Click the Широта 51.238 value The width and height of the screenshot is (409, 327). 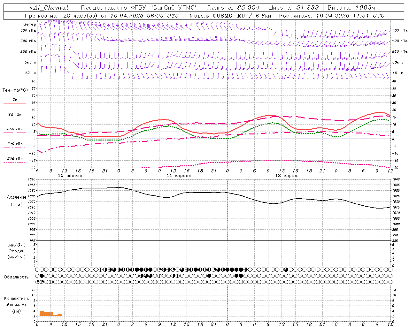pyautogui.click(x=293, y=8)
